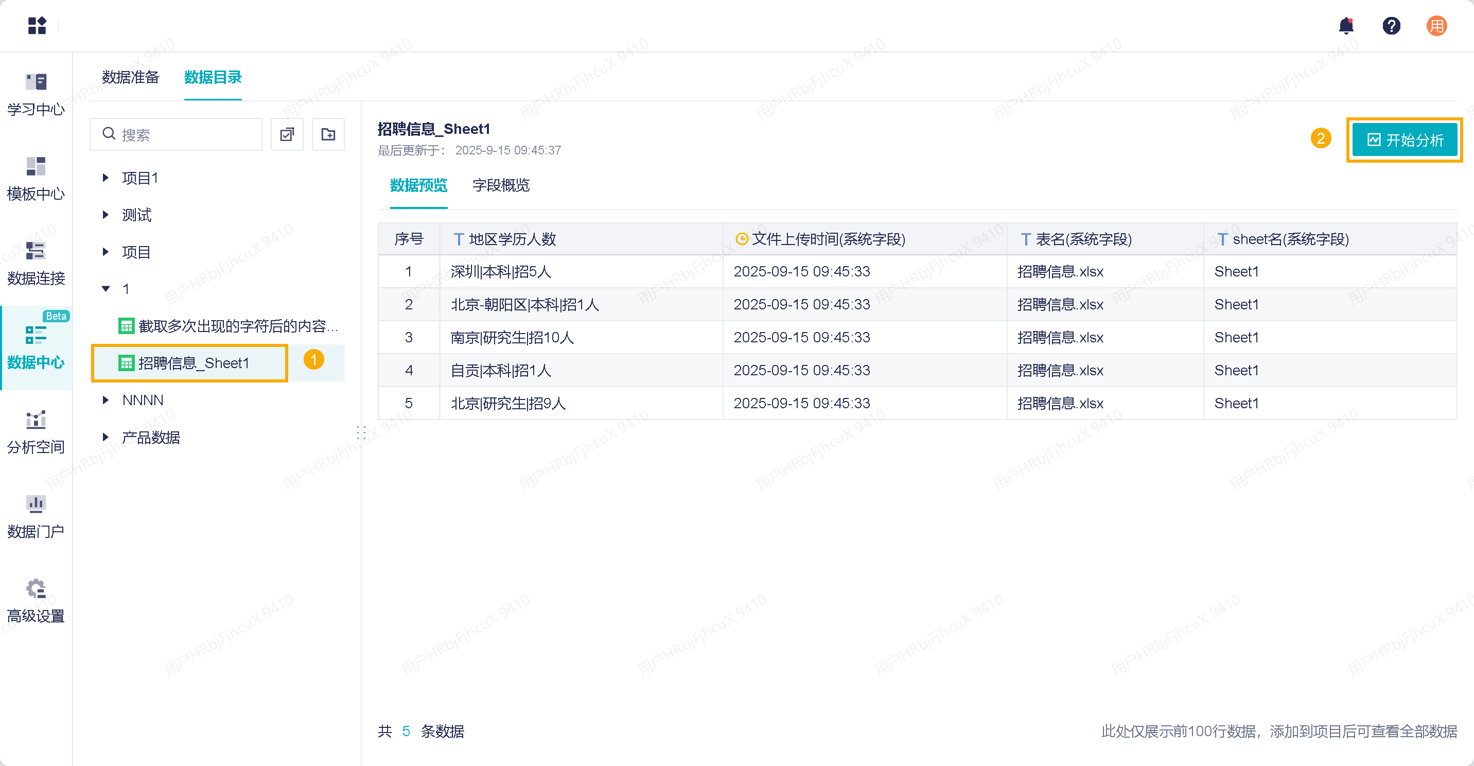Click the orange user avatar

1436,26
